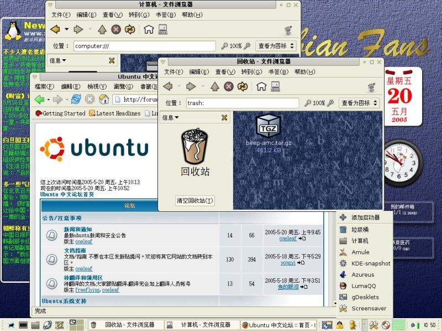Image resolution: width=442 pixels, height=332 pixels.
Task: Switch to Ubuntu 中文论坛 taskbar button
Action: click(x=280, y=325)
